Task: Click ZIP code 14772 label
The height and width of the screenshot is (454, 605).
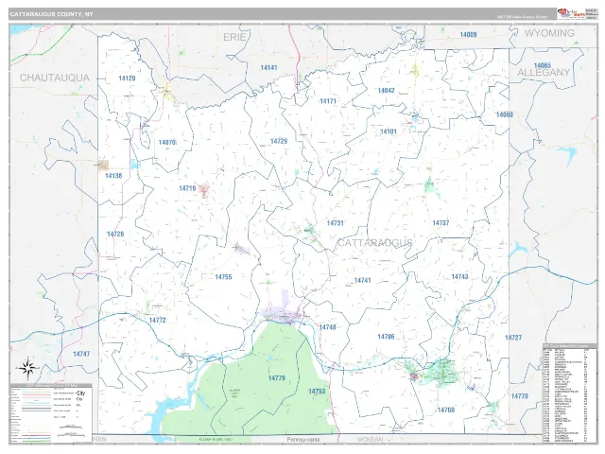Action: click(158, 321)
